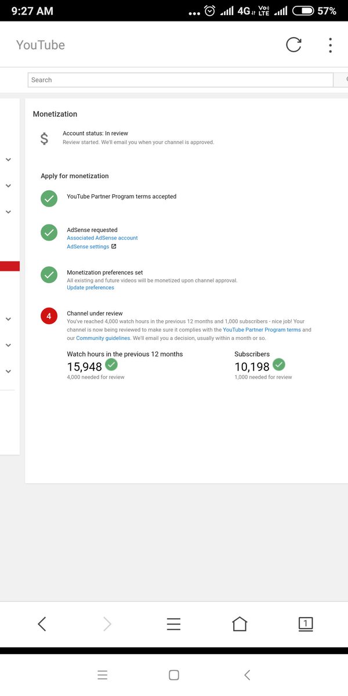Open Associated AdSense account link

click(x=102, y=238)
